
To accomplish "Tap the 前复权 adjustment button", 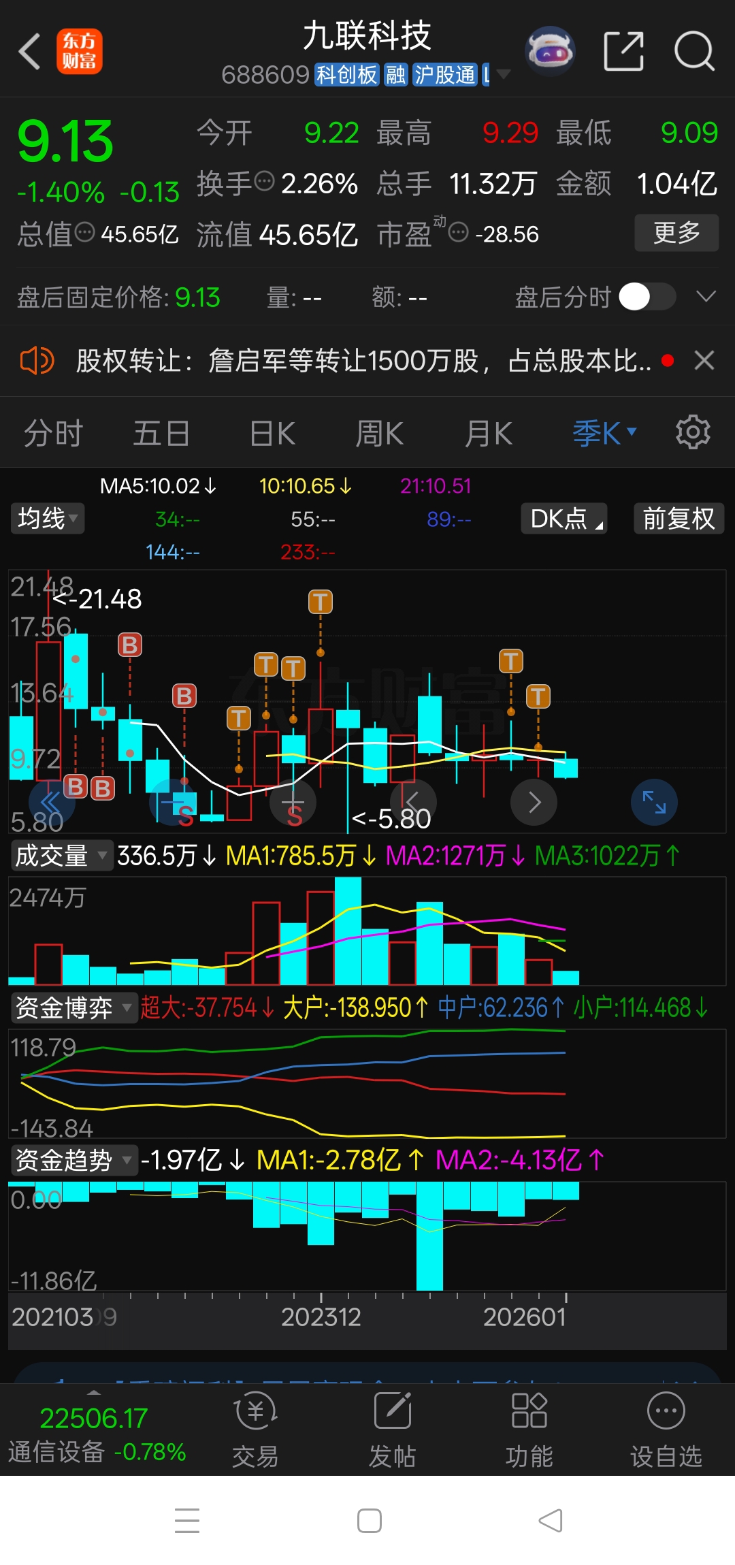I will (679, 519).
